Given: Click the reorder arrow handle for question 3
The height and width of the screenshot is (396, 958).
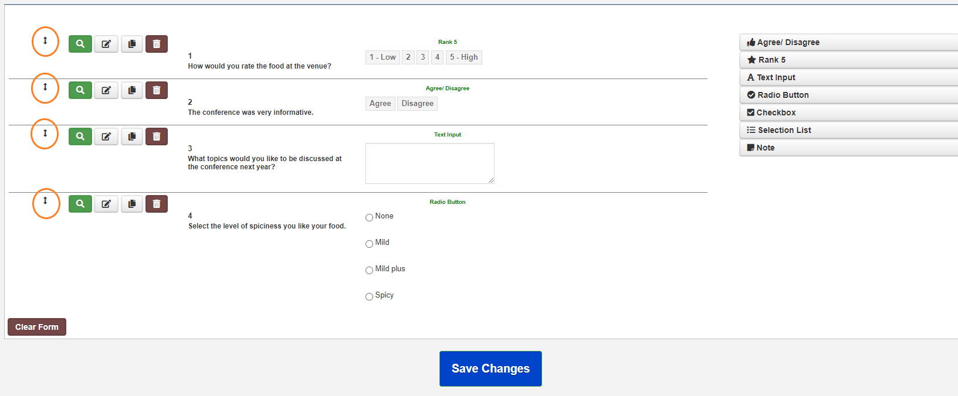Looking at the screenshot, I should click(x=45, y=134).
